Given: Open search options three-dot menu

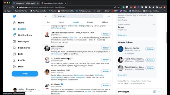Looking at the screenshot, I should [109, 16].
